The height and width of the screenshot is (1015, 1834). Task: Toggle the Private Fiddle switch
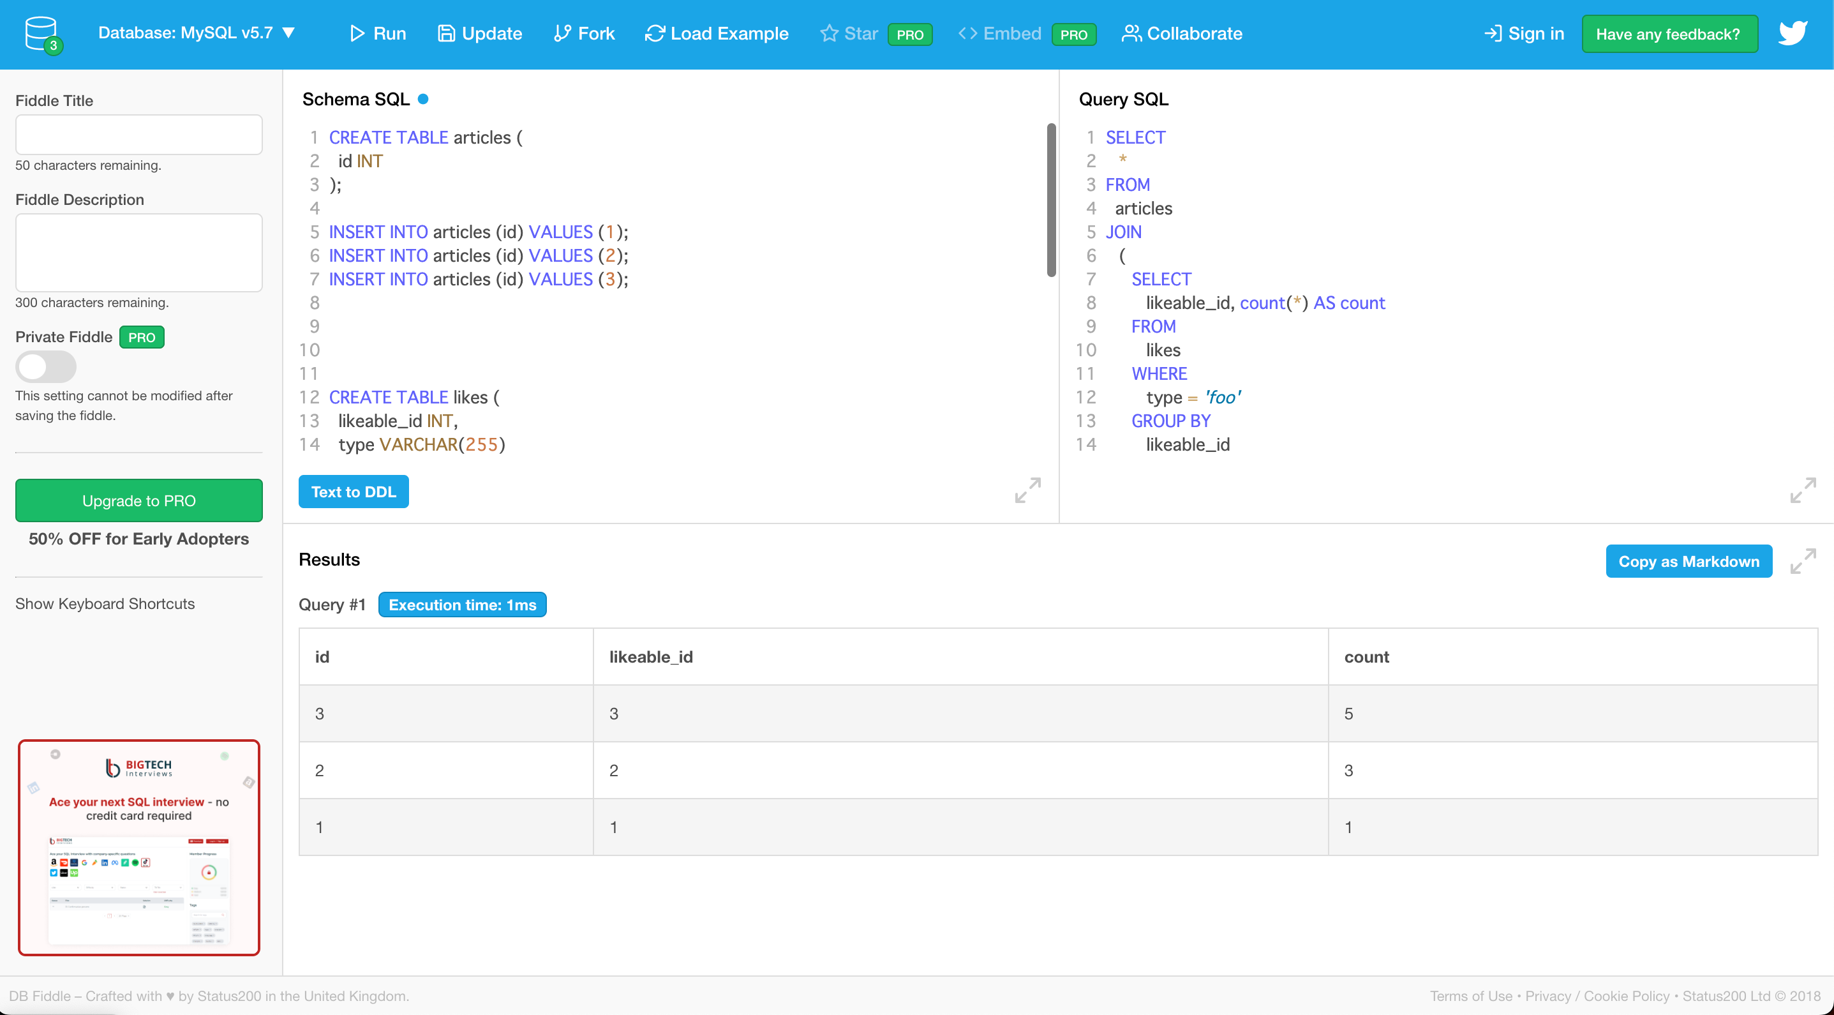click(x=45, y=367)
